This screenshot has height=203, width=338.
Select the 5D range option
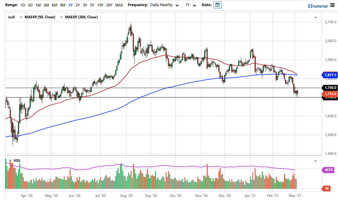coord(30,5)
